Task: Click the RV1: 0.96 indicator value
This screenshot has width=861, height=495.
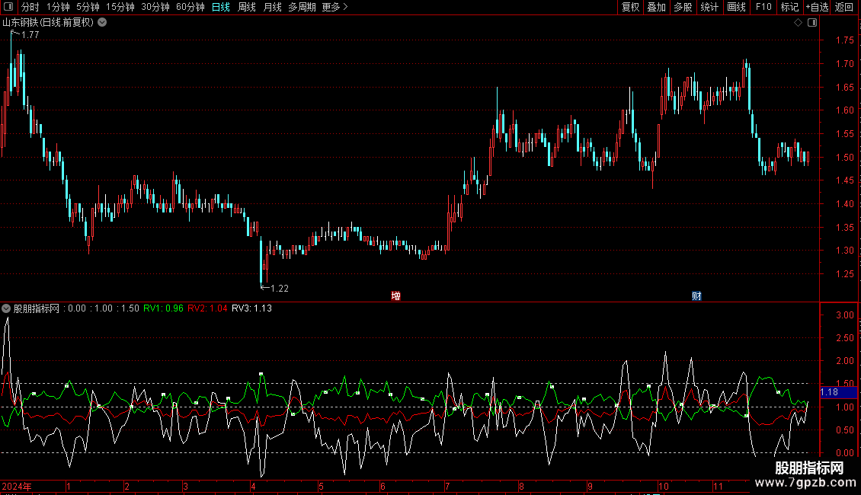Action: [x=163, y=308]
